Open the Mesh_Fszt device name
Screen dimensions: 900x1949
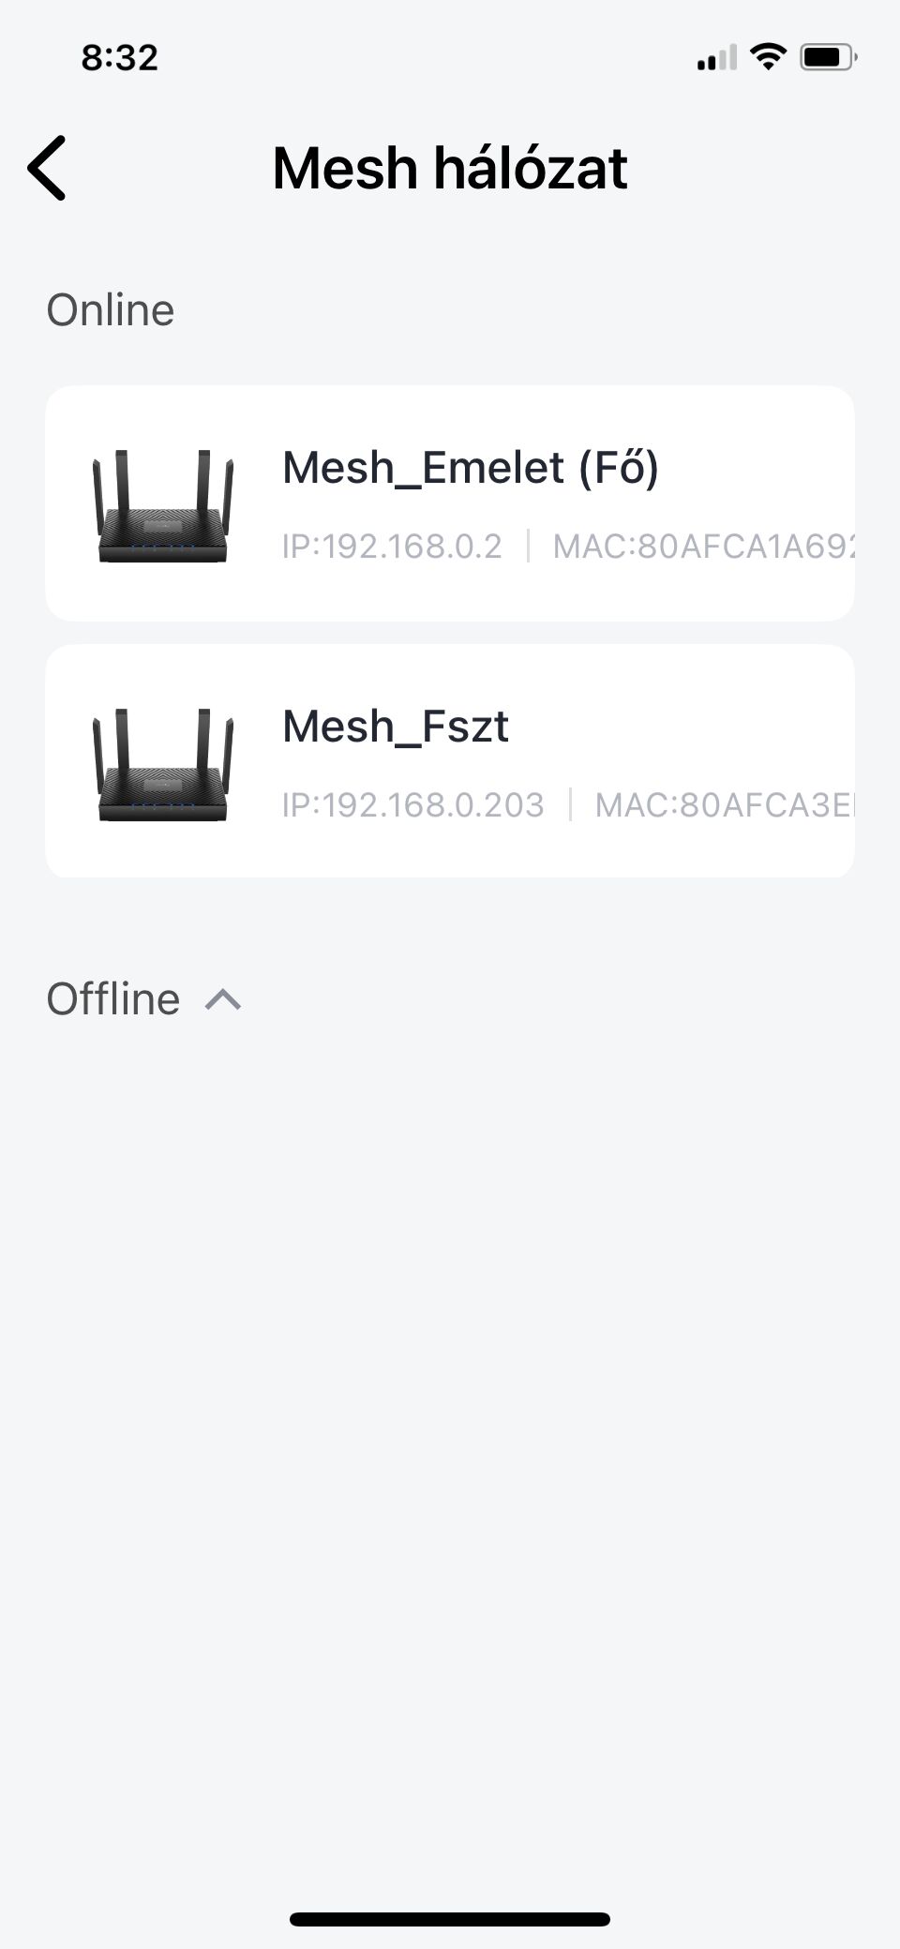[x=396, y=727]
